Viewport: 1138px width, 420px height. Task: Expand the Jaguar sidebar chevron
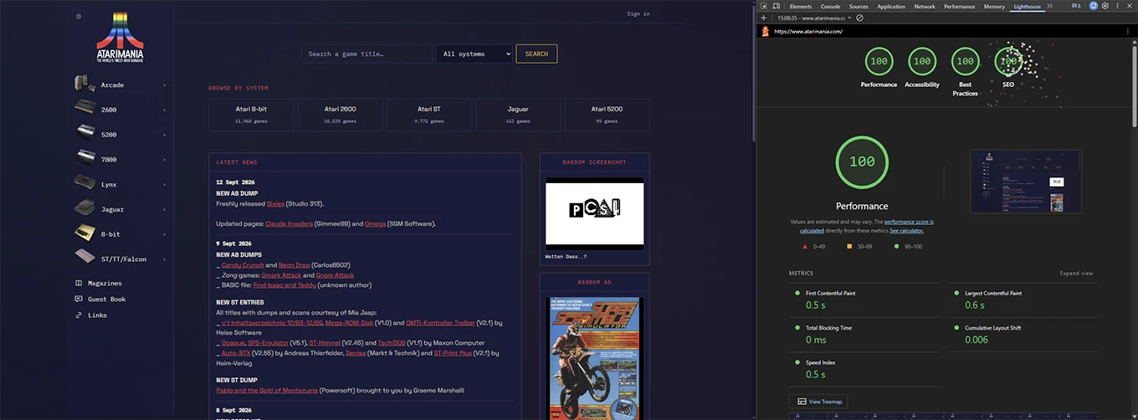coord(164,209)
